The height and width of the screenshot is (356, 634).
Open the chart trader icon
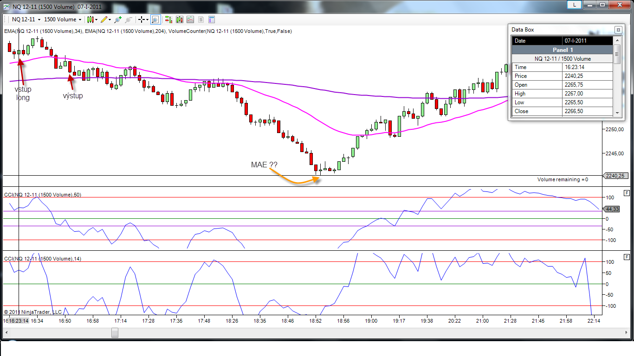pyautogui.click(x=168, y=19)
